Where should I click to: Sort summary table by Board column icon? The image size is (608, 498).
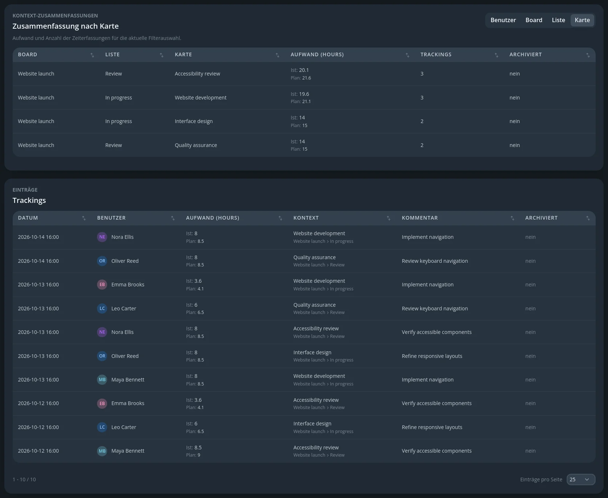pyautogui.click(x=92, y=55)
